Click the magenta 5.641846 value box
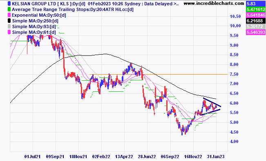 [x=256, y=15]
